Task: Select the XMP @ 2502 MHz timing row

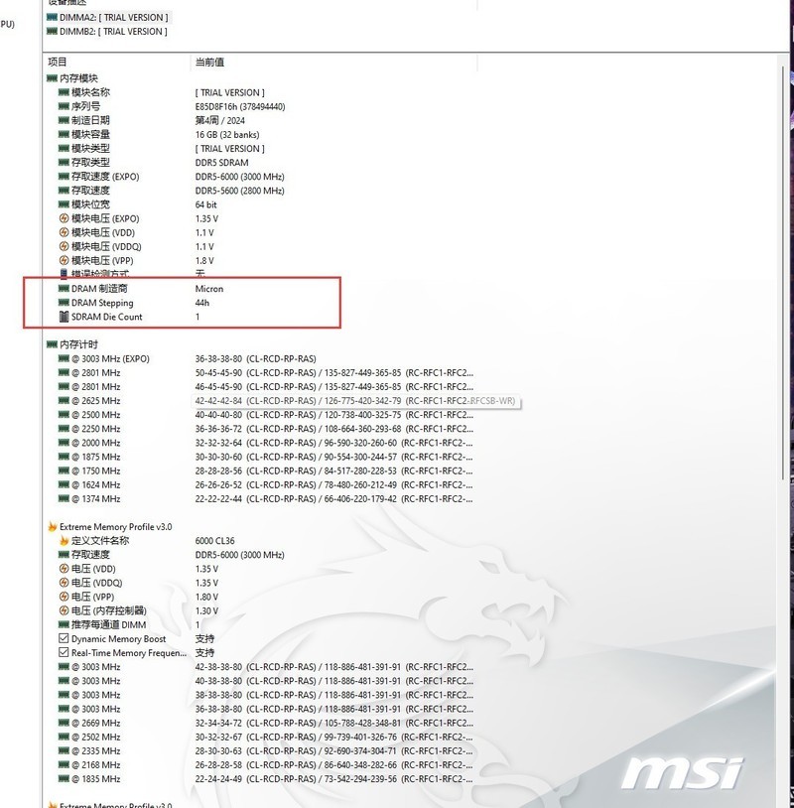Action: 265,737
